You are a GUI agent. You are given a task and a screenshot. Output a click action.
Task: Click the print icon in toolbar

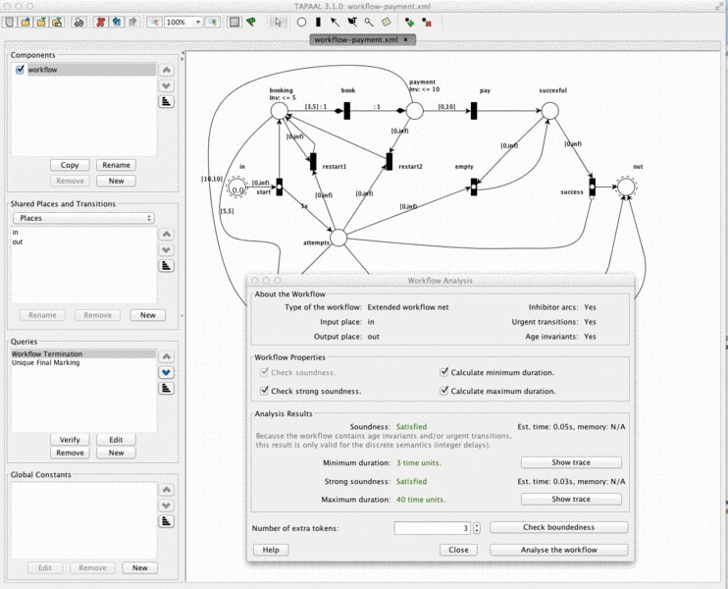[79, 22]
